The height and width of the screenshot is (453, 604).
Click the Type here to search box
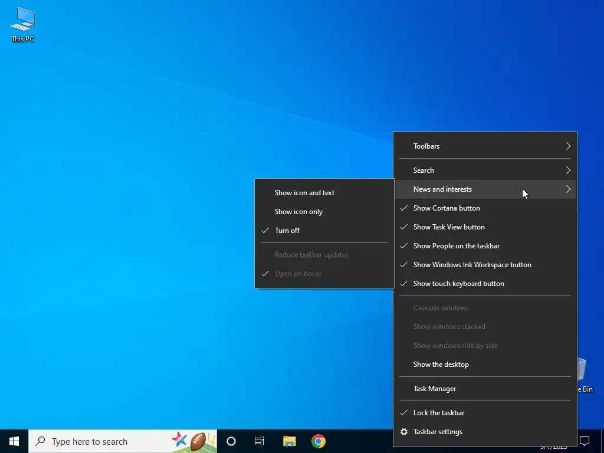pos(123,441)
